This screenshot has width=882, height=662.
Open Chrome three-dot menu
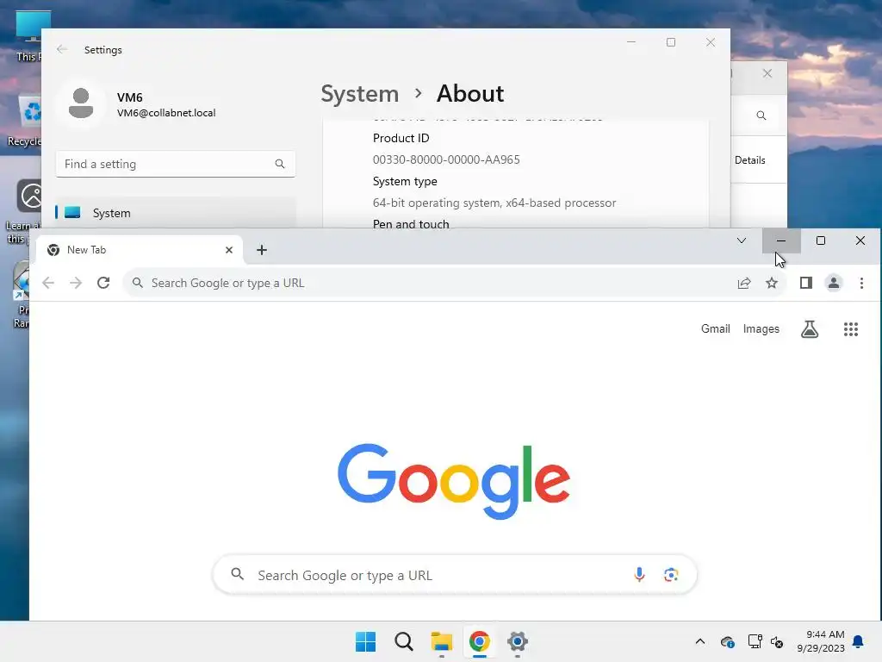861,283
